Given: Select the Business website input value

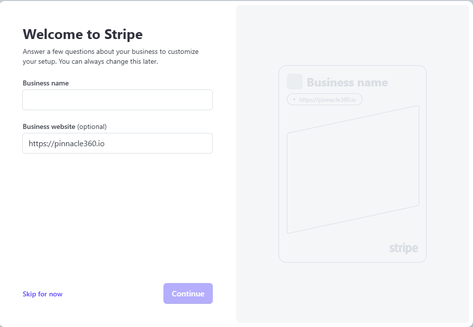Looking at the screenshot, I should point(68,143).
